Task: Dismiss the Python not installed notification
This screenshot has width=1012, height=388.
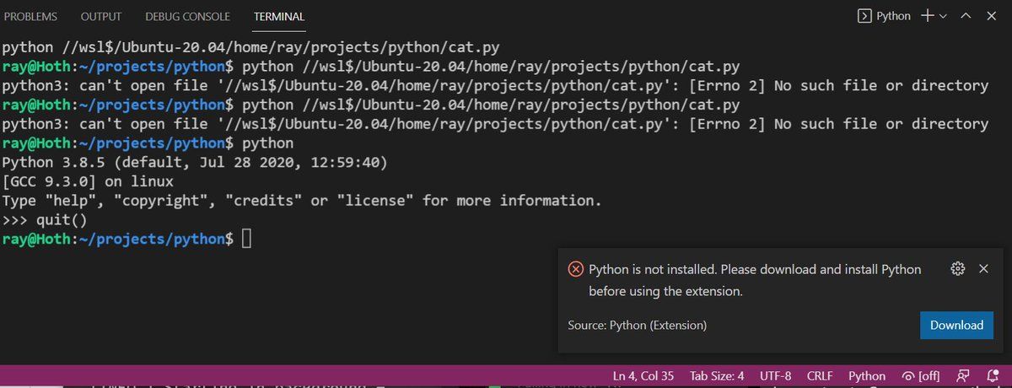Action: 983,269
